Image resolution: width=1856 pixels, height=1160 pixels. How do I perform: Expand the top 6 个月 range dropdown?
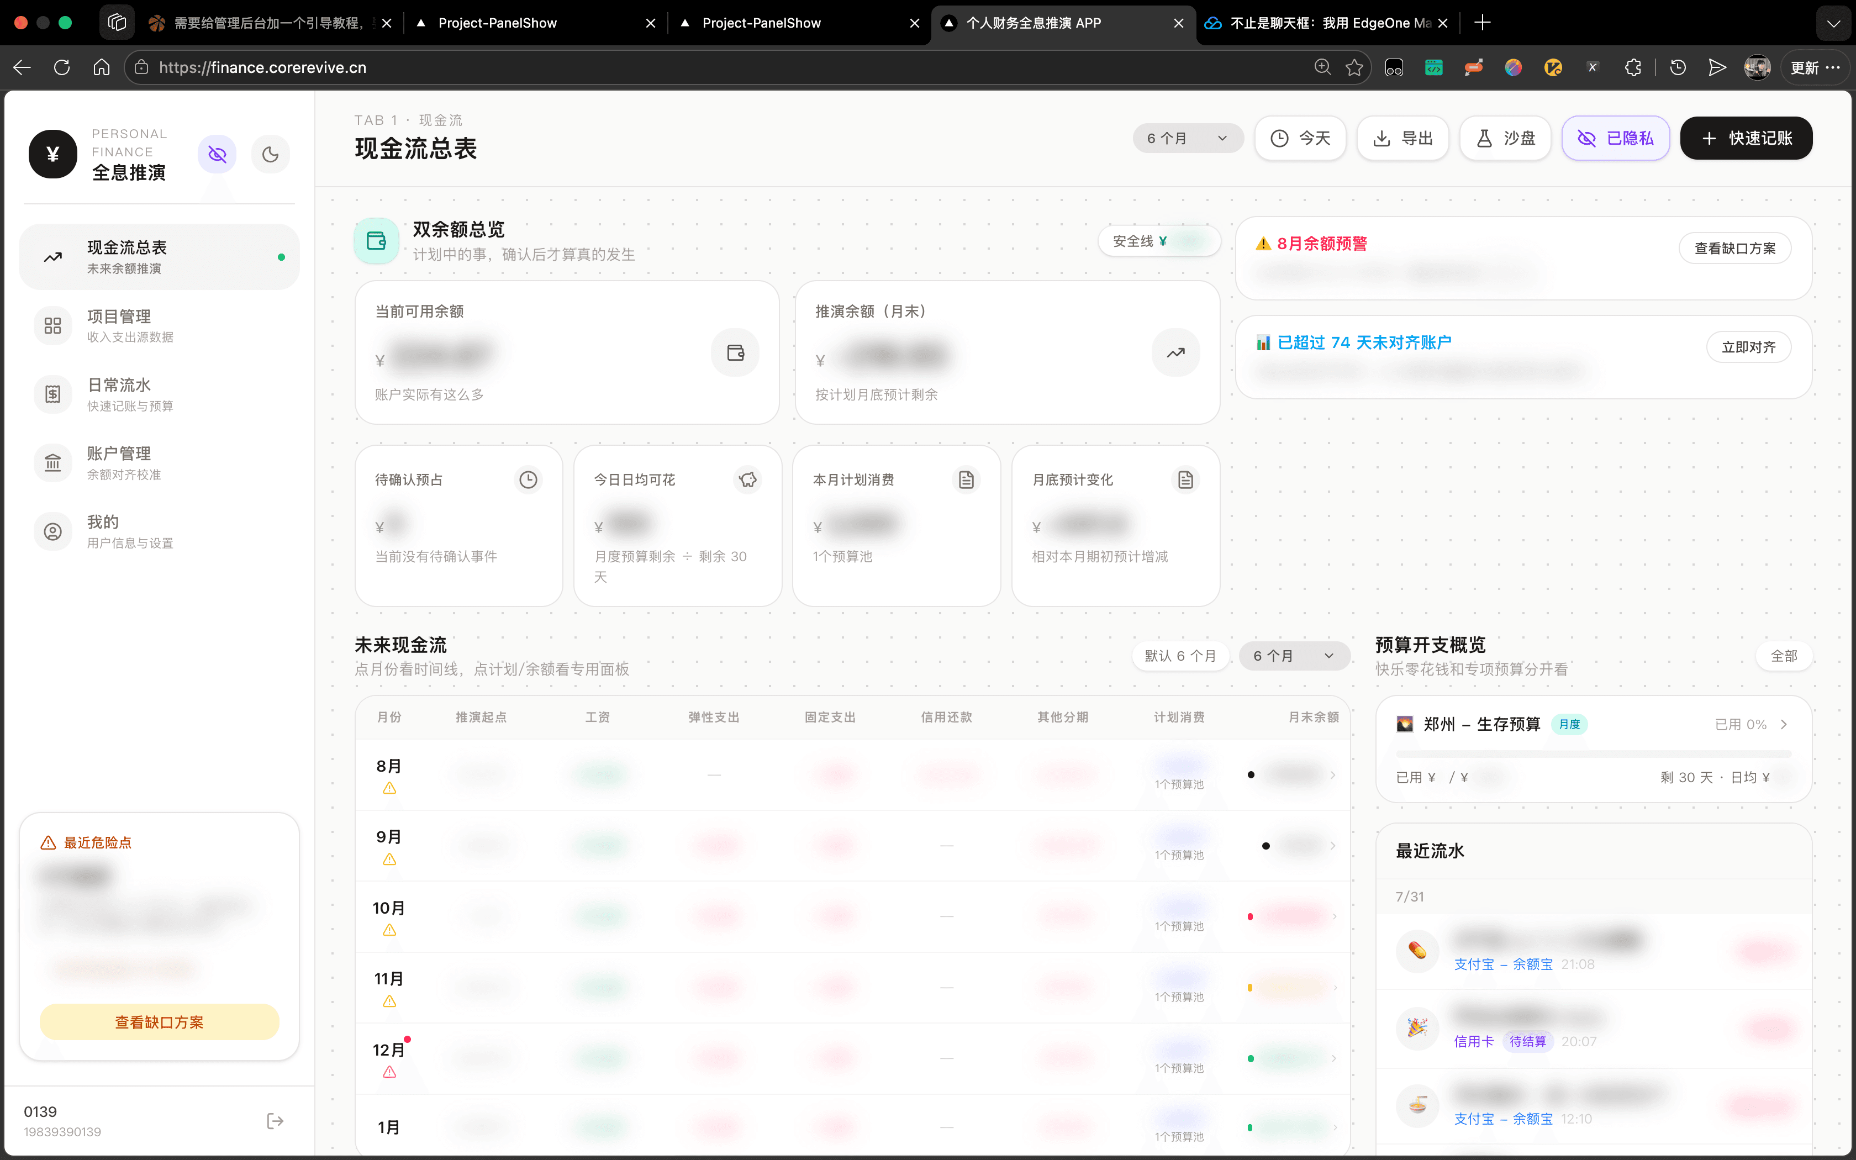pos(1187,138)
